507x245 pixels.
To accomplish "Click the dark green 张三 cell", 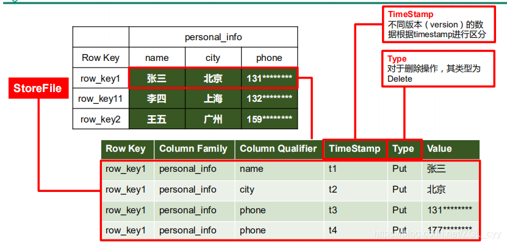I will 157,78.
